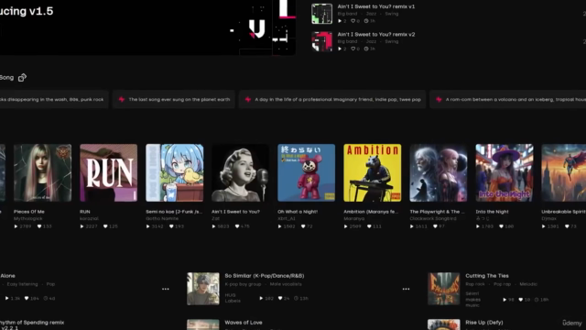Click play count icon under RUN
Viewport: 586px width, 330px height.
(81, 226)
